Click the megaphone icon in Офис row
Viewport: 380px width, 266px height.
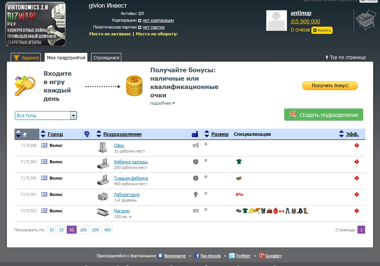196,145
